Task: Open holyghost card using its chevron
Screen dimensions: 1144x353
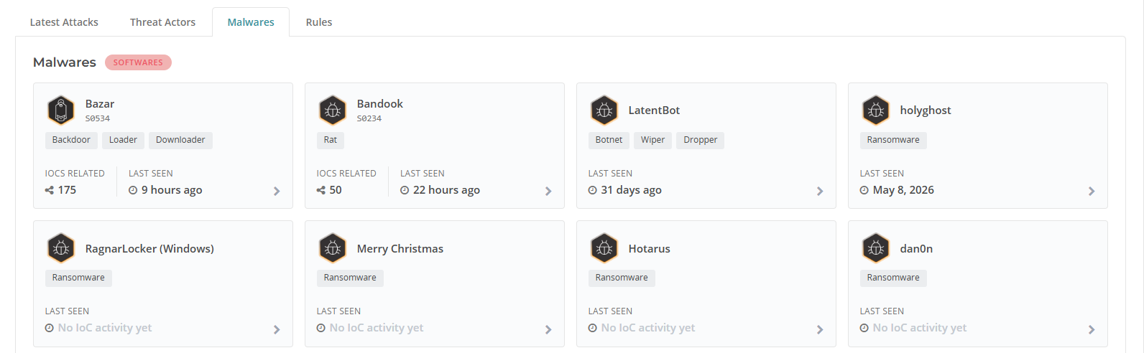Action: (x=1092, y=192)
